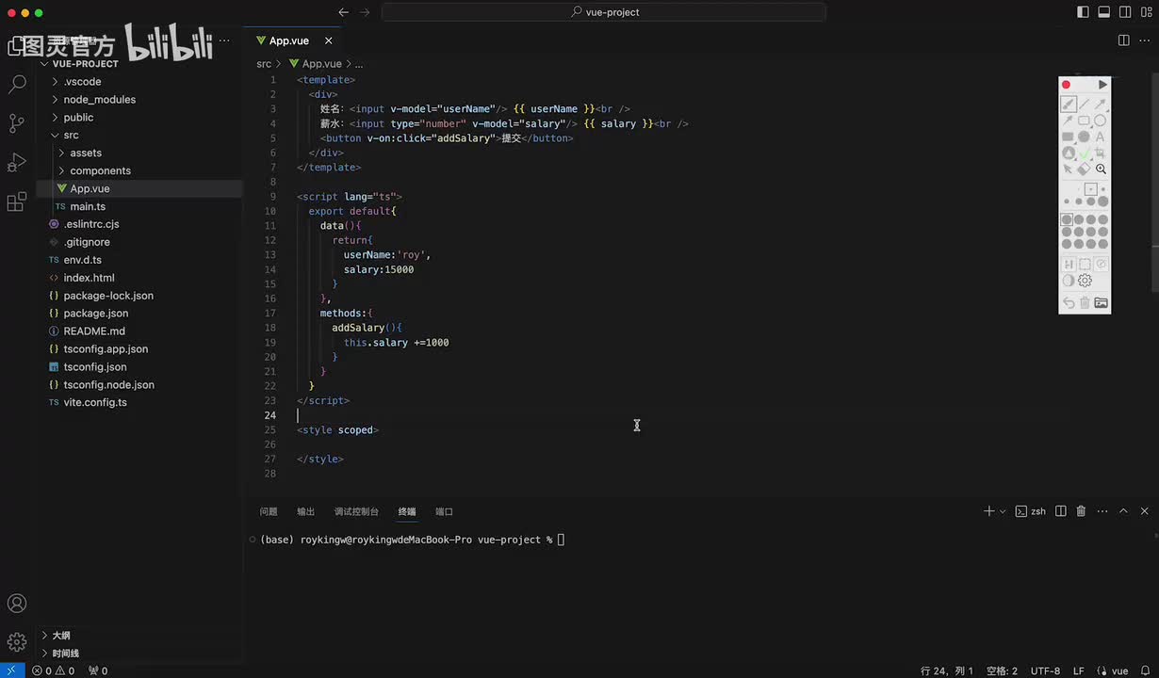Close the App.vue editor tab
The width and height of the screenshot is (1159, 678).
click(329, 40)
